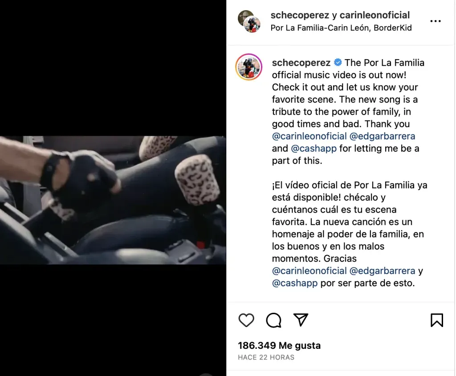Open the three-dot more options menu
Image resolution: width=456 pixels, height=376 pixels.
[x=436, y=21]
